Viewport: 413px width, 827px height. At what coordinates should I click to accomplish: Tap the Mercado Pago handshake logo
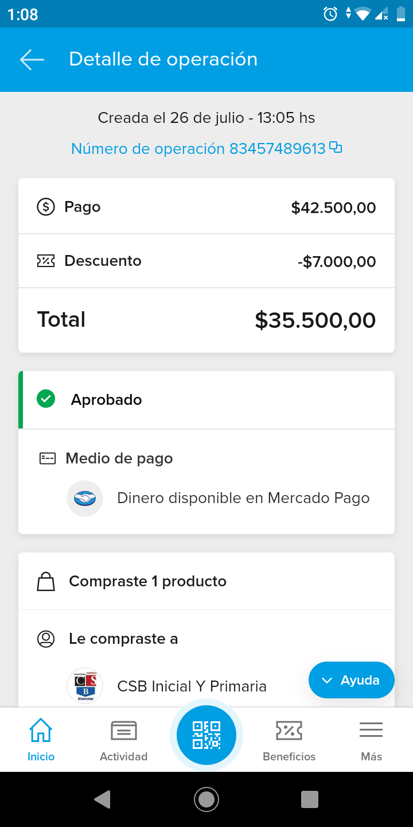pyautogui.click(x=85, y=498)
